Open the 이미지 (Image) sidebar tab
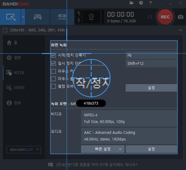 click(x=16, y=88)
